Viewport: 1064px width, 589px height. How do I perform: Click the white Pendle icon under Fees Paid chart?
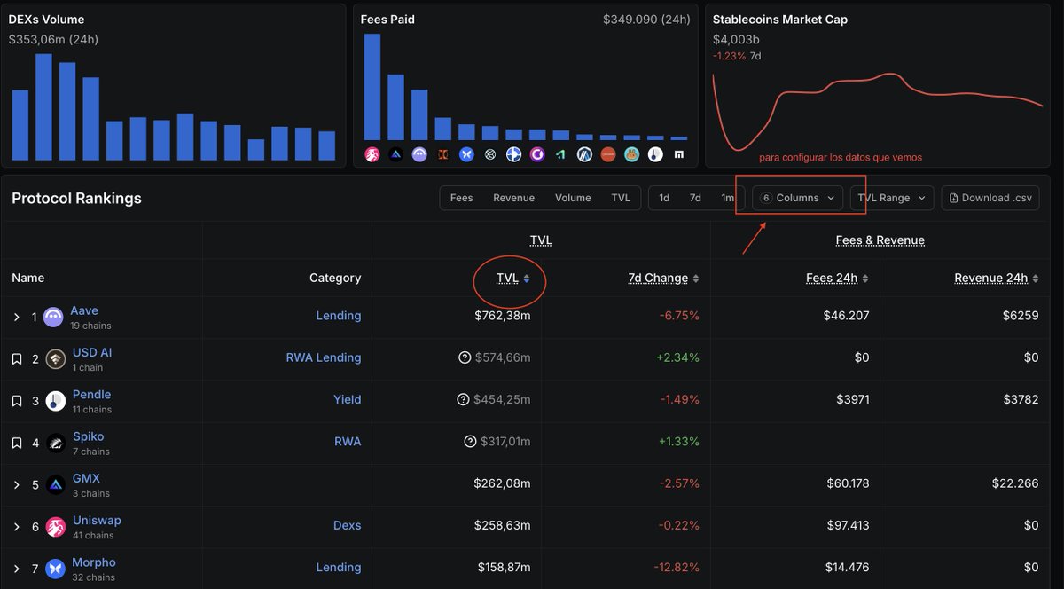point(655,154)
